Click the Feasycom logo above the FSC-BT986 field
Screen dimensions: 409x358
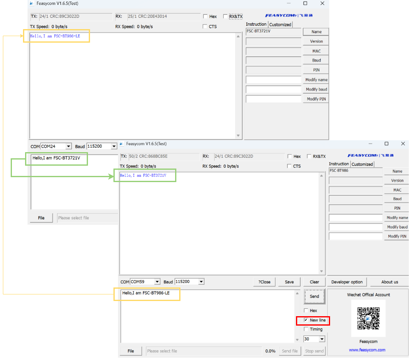pyautogui.click(x=370, y=156)
